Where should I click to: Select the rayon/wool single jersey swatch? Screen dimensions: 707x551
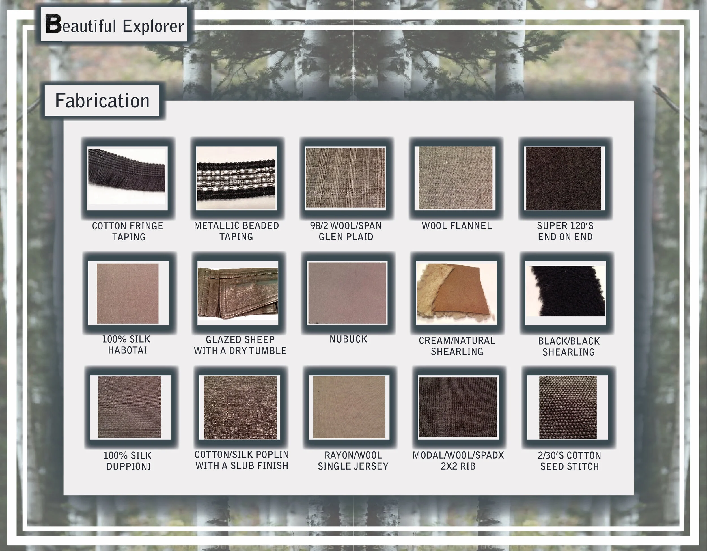pyautogui.click(x=349, y=407)
